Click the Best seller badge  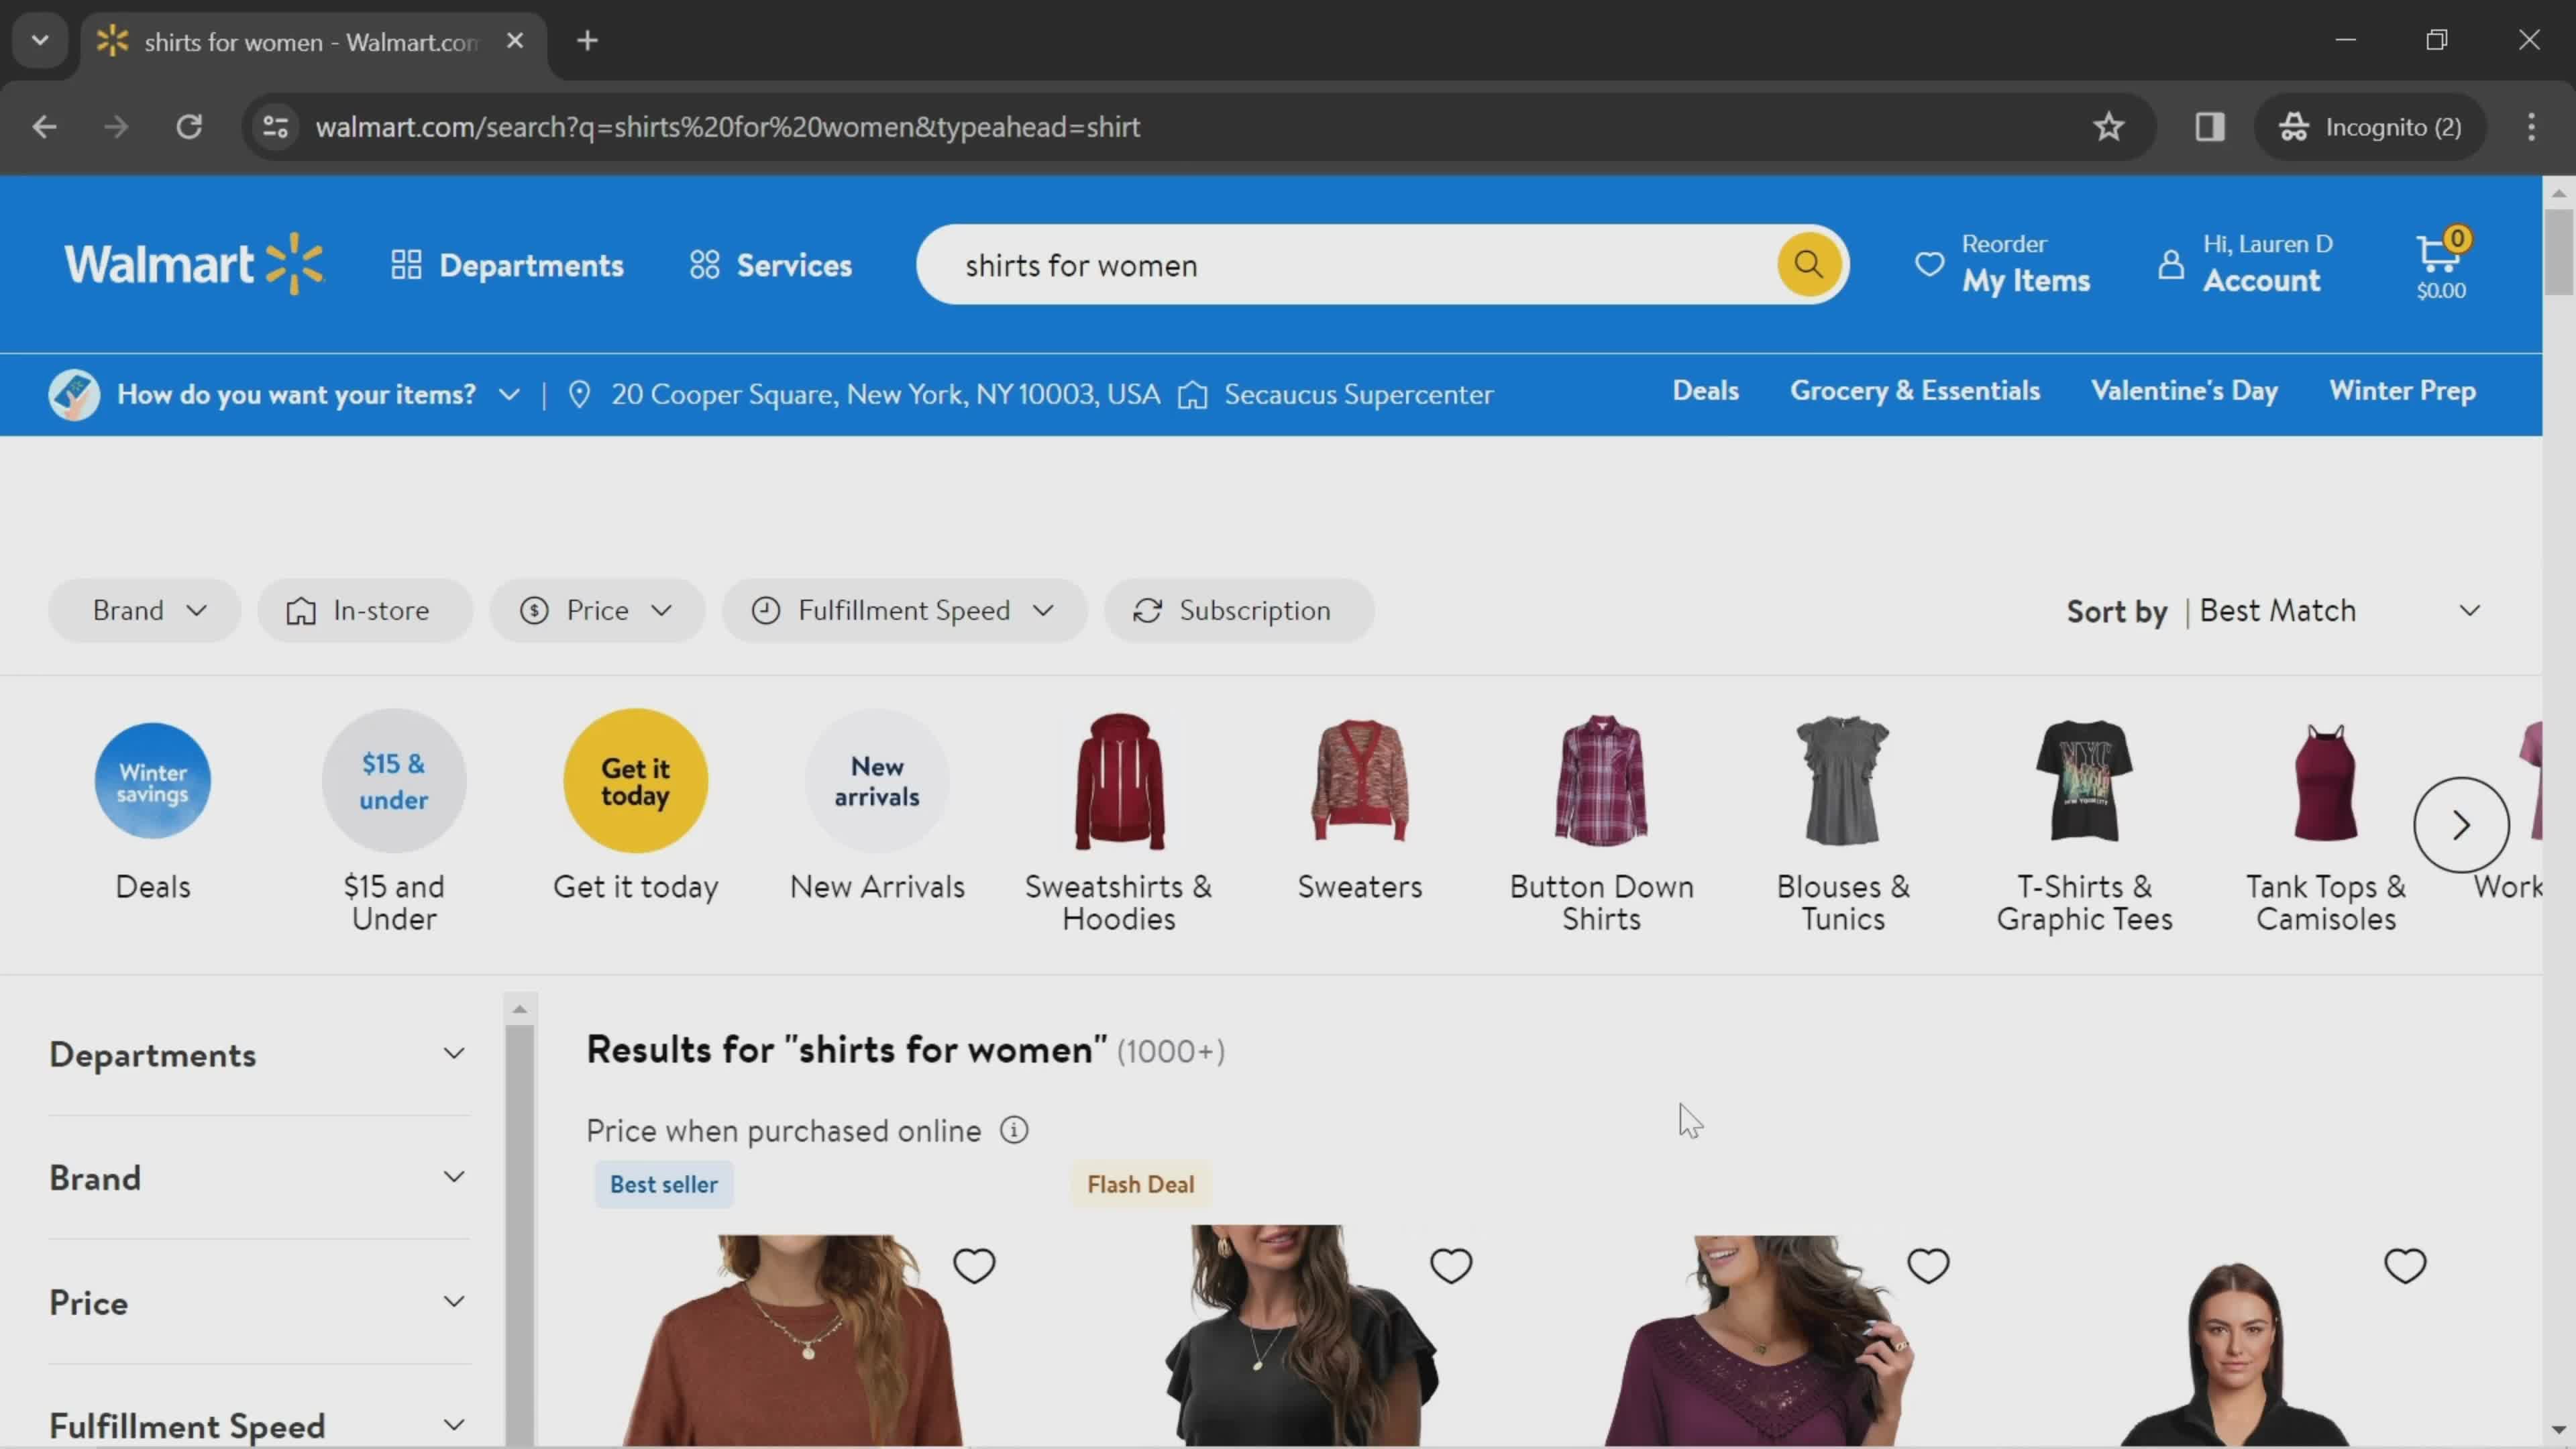pyautogui.click(x=664, y=1184)
